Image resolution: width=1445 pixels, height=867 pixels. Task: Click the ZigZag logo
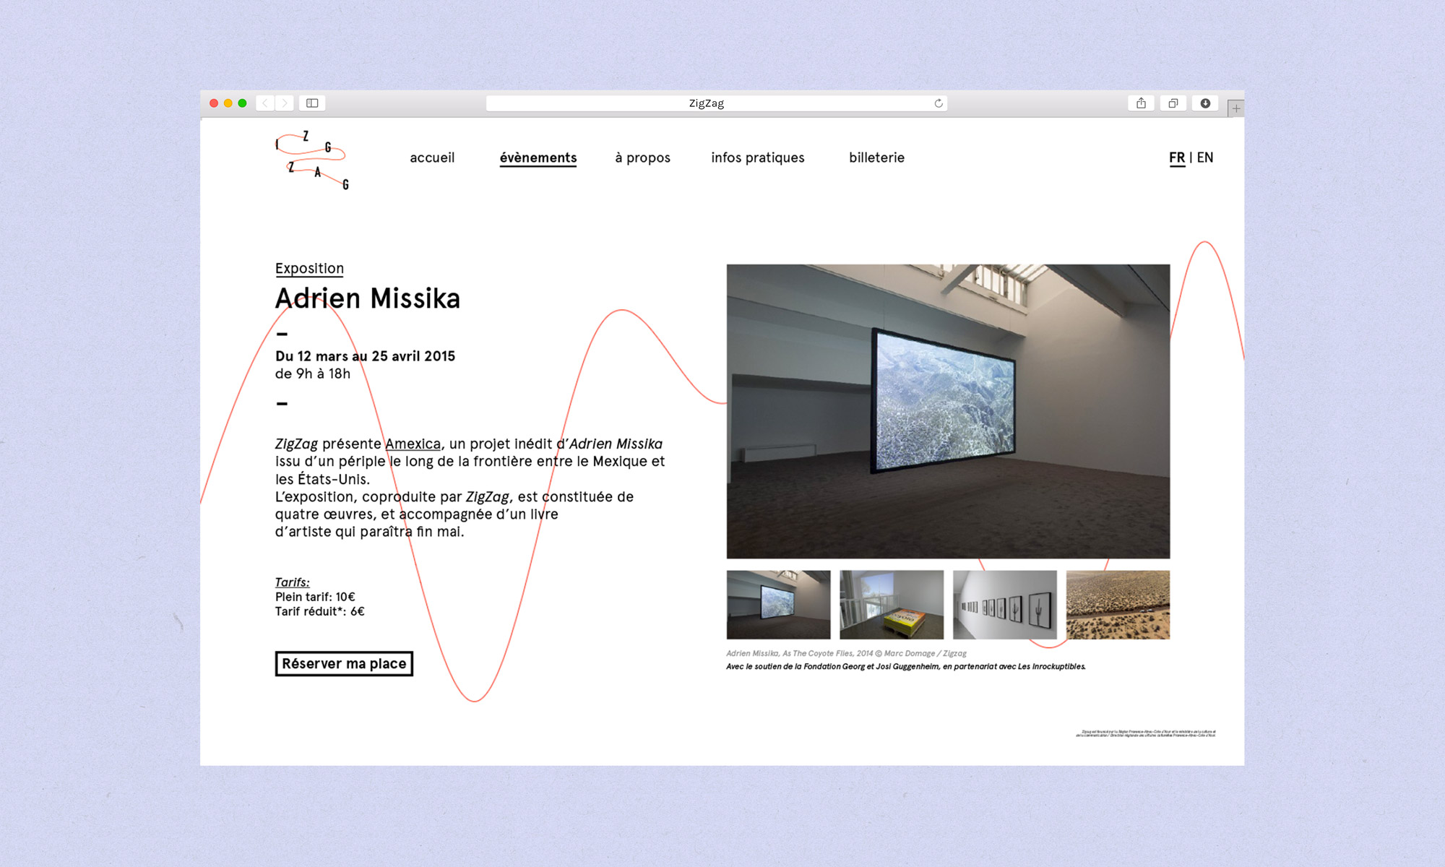(312, 160)
